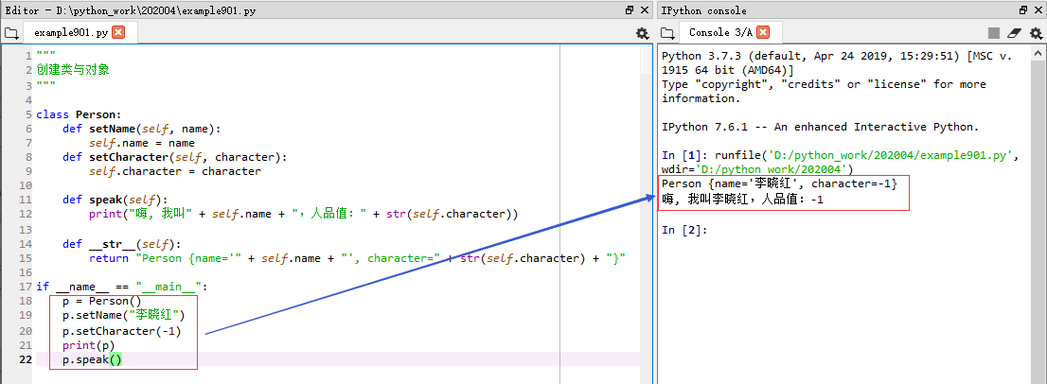
Task: Click the Python 3.7.3 version line in console
Action: (838, 62)
